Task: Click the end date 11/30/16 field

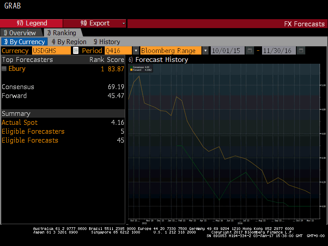Action: pos(279,51)
